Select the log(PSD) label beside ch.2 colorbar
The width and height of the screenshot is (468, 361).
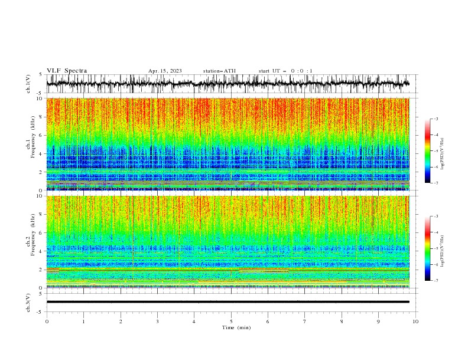point(442,251)
